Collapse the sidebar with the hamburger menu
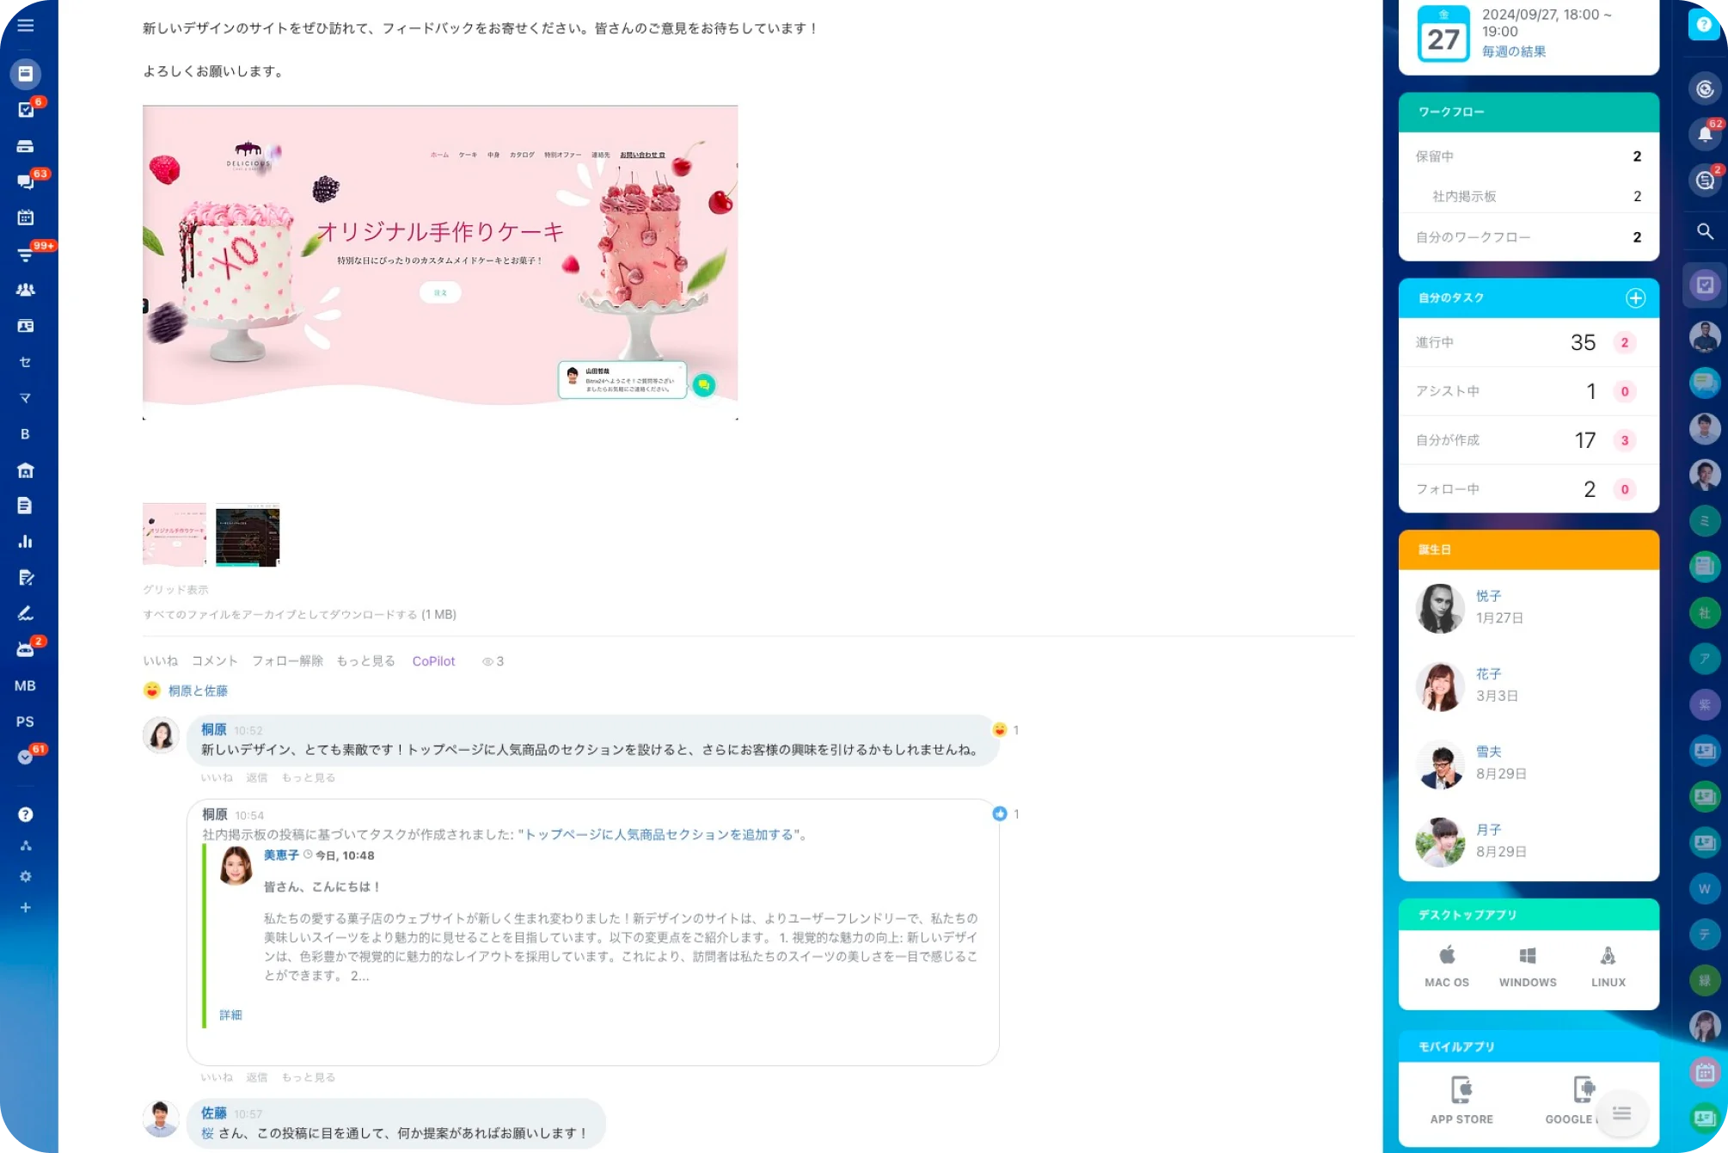1728x1153 pixels. click(26, 26)
